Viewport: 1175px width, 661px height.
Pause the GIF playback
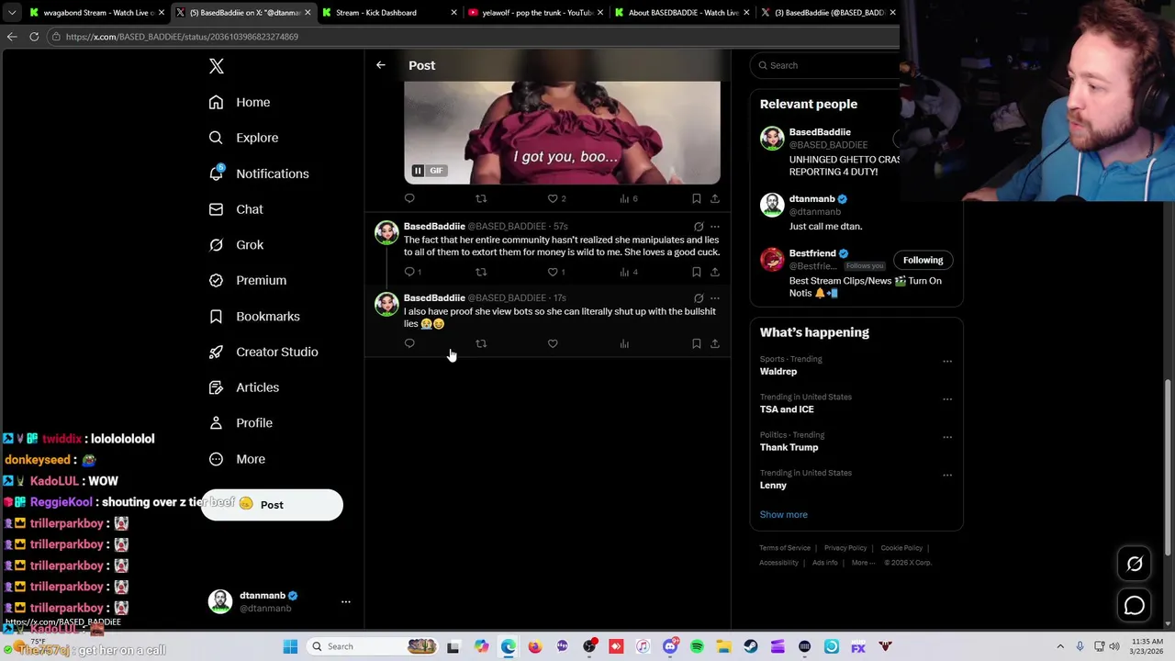click(x=418, y=171)
